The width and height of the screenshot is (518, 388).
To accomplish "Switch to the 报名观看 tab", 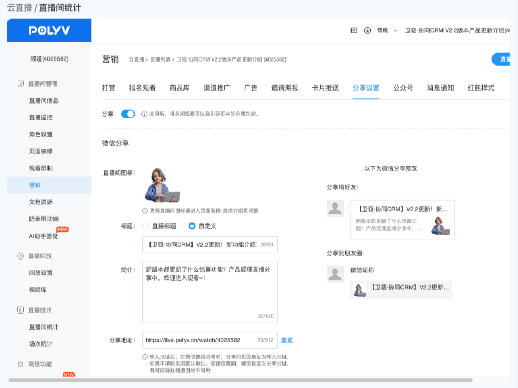I will pos(142,88).
